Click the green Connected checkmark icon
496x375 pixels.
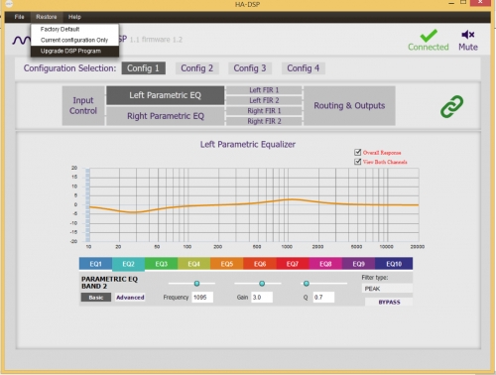click(x=429, y=35)
